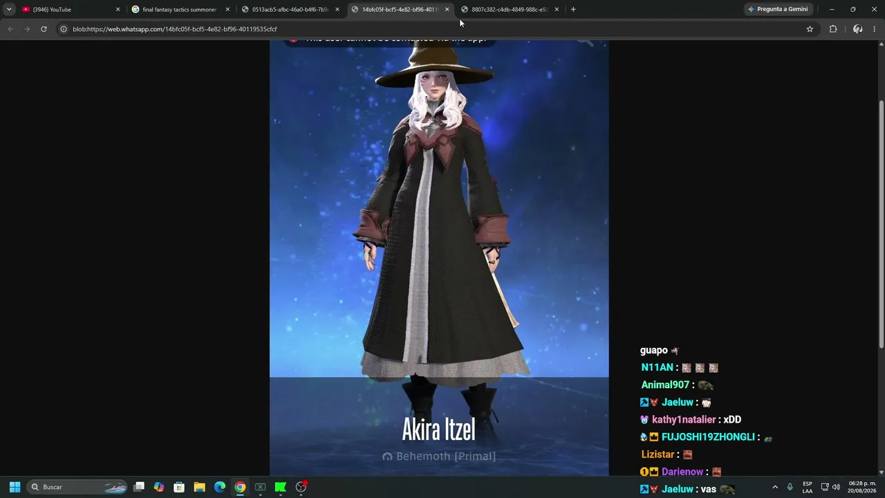Screen dimensions: 885x498
Task: Open Task View from the taskbar
Action: tap(139, 487)
